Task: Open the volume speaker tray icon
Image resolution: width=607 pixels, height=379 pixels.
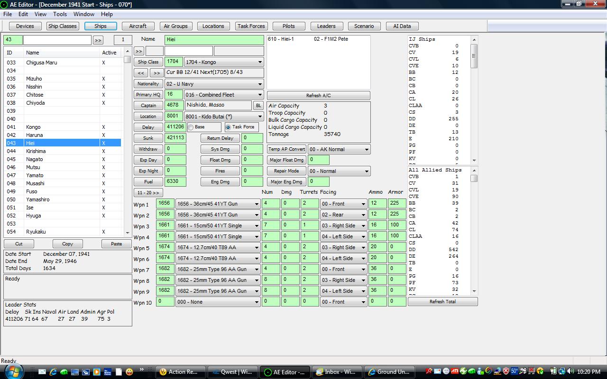Action: [571, 371]
